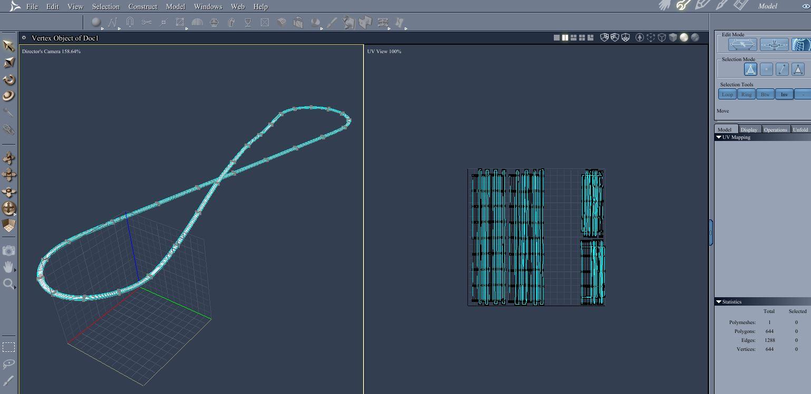The image size is (811, 394).
Task: Open the Render room film icon
Action: pyautogui.click(x=741, y=6)
